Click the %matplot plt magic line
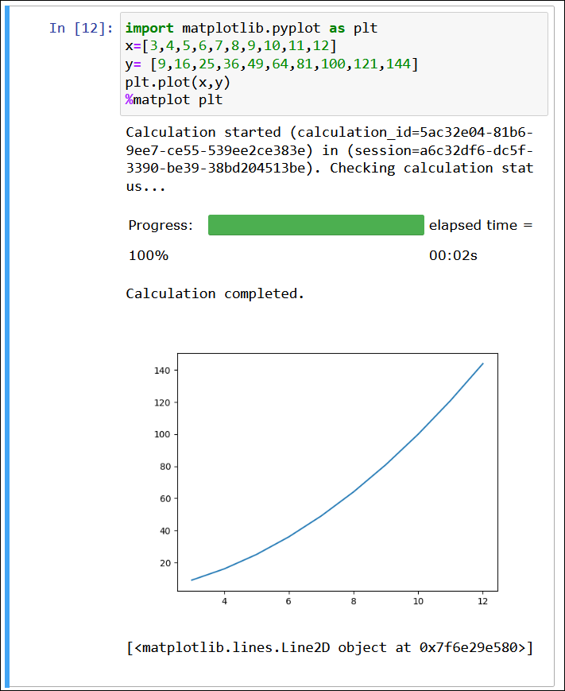This screenshot has width=565, height=691. [x=174, y=99]
